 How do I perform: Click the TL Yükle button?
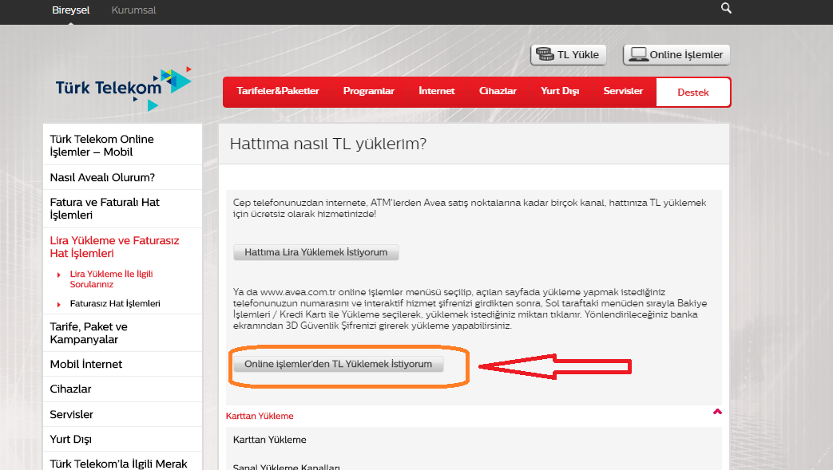pos(569,55)
